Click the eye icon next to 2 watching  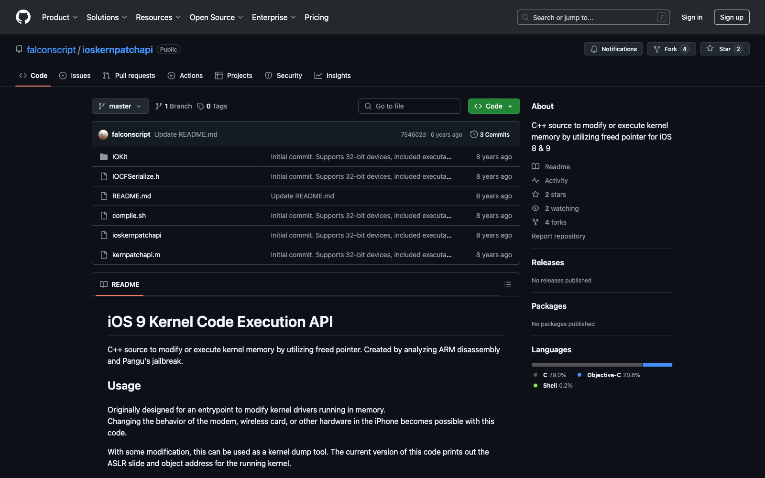pos(535,208)
